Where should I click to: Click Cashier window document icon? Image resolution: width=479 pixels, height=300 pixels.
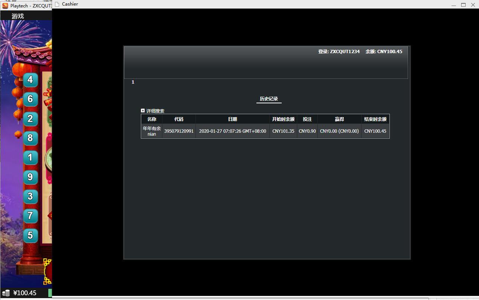pyautogui.click(x=57, y=4)
